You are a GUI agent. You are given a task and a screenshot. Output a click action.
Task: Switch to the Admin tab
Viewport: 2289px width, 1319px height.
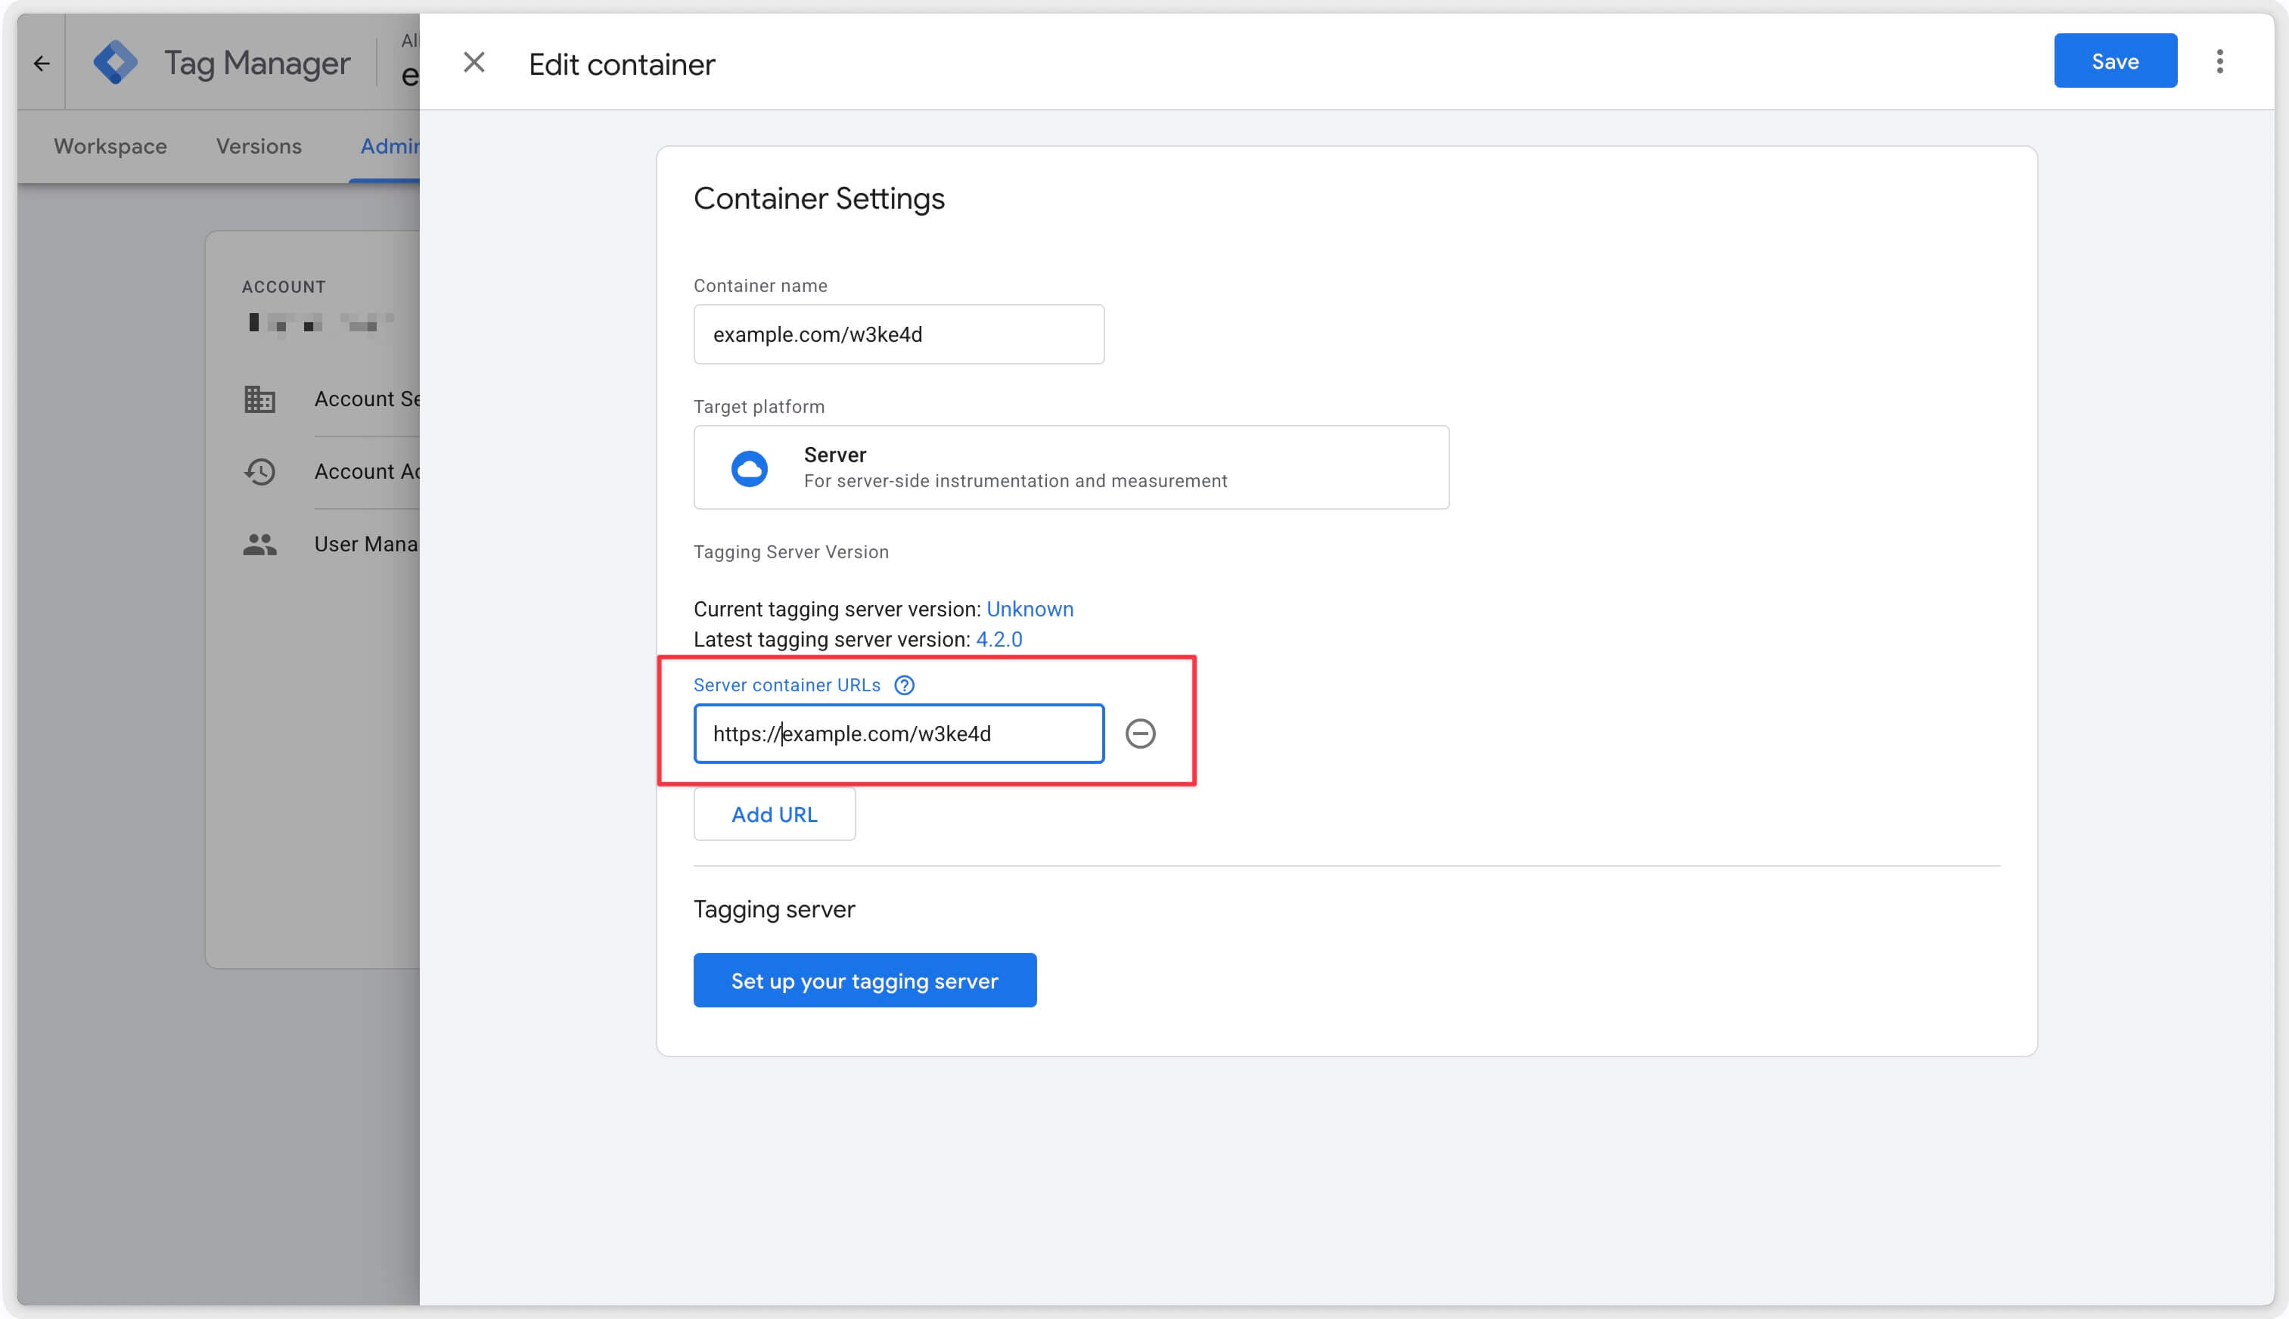coord(390,146)
